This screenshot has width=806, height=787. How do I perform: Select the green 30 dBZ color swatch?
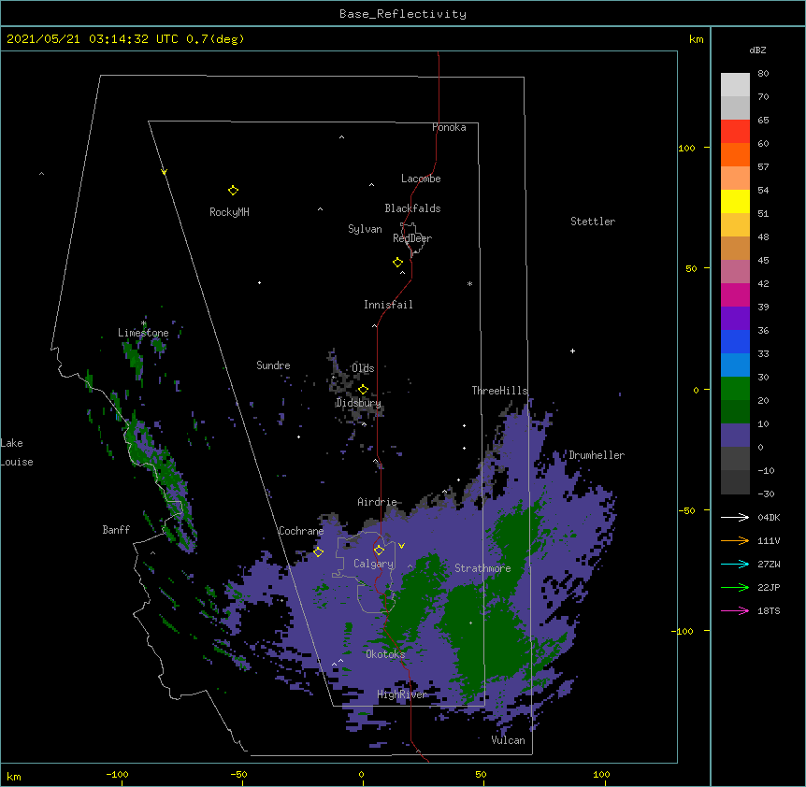click(x=735, y=389)
